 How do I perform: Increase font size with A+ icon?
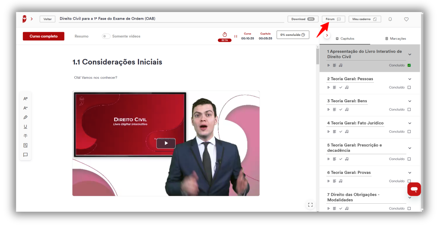pyautogui.click(x=25, y=99)
